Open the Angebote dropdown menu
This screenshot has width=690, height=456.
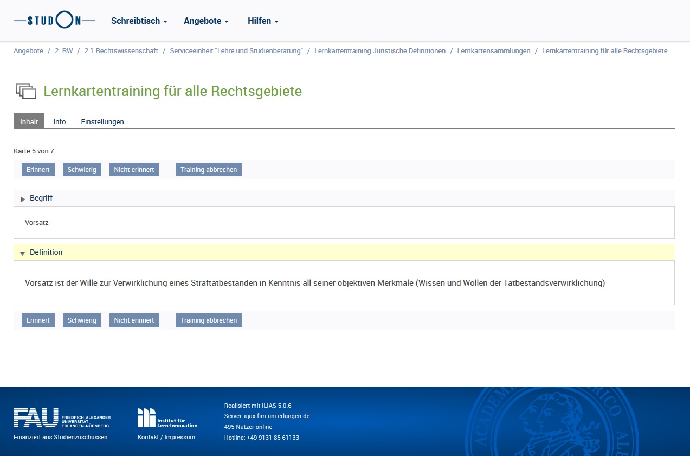[x=206, y=21]
